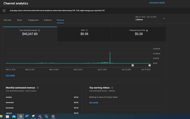Click the clock icon next to RPM
The height and width of the screenshot is (119, 190).
pyautogui.click(x=86, y=30)
